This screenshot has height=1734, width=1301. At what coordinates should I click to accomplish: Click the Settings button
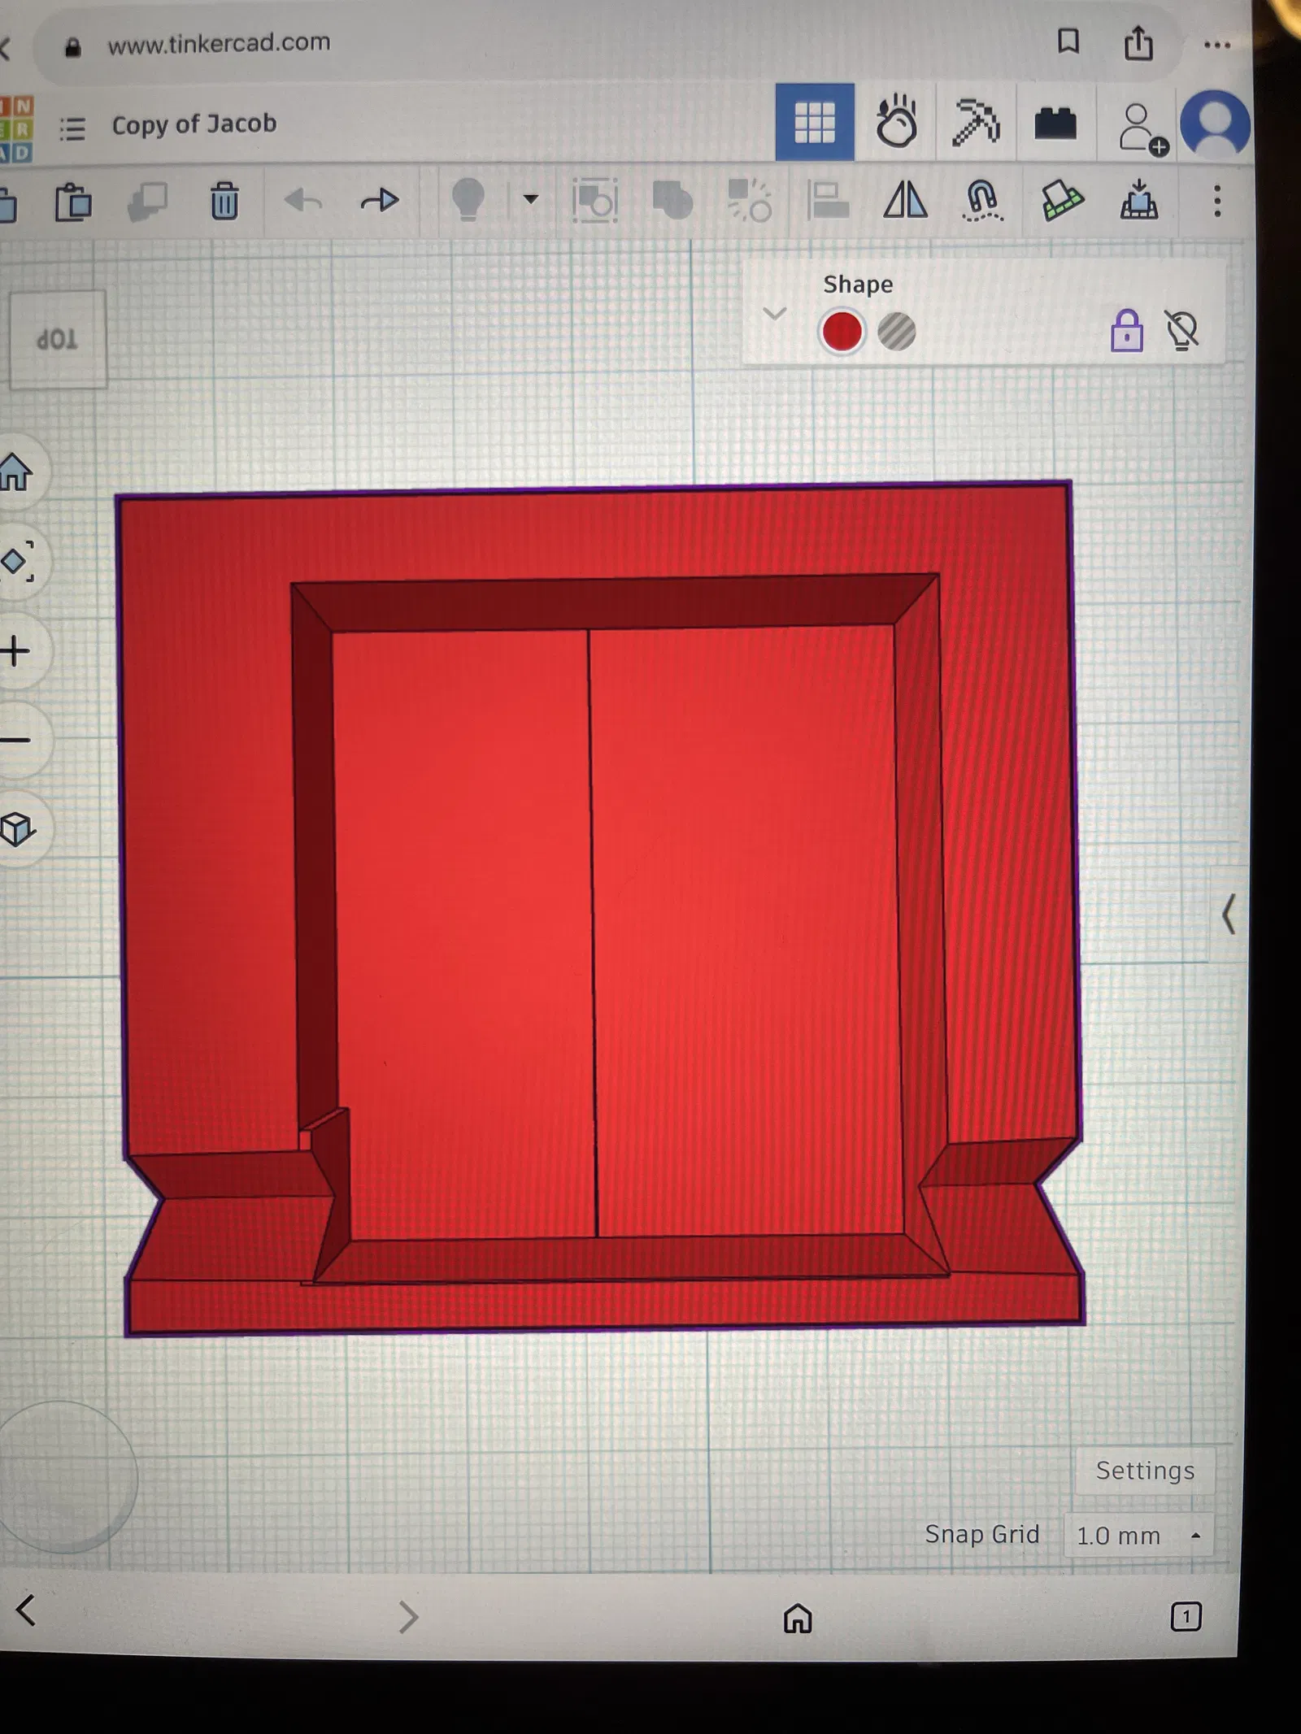coord(1145,1470)
